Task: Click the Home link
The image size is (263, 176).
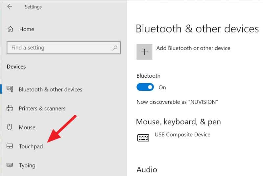Action: [x=27, y=29]
